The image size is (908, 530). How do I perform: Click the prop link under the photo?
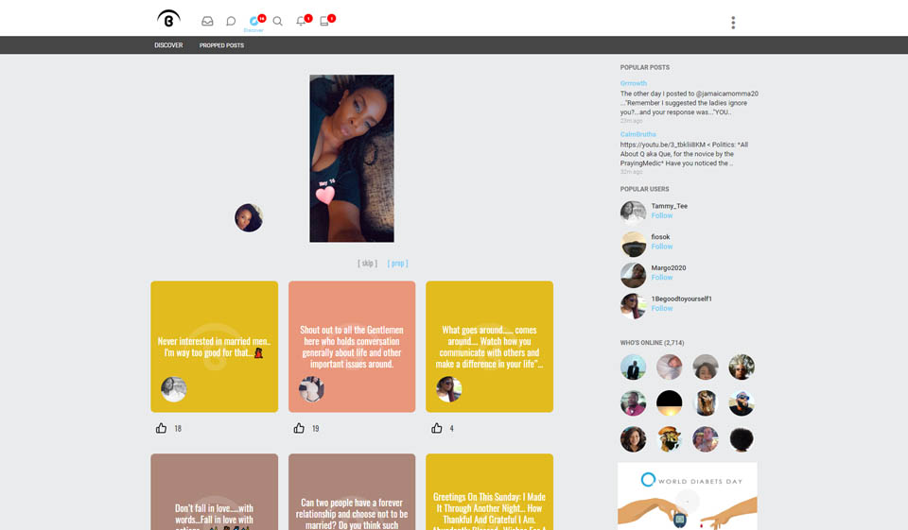coord(398,264)
